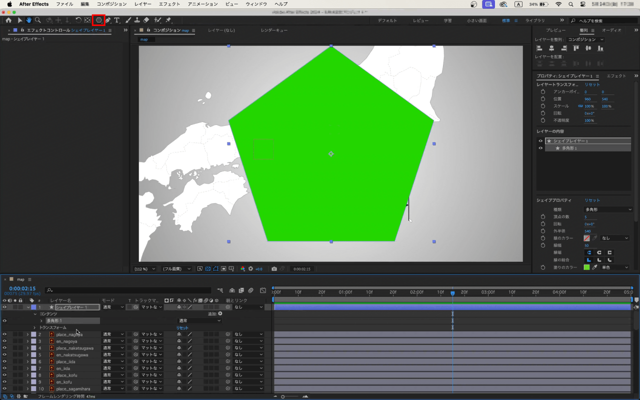Select the 学習 workspace
Image resolution: width=640 pixels, height=400 pixels.
(x=447, y=20)
